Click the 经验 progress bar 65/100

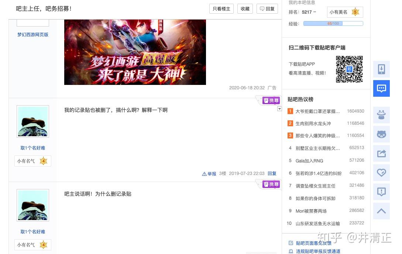pos(333,24)
